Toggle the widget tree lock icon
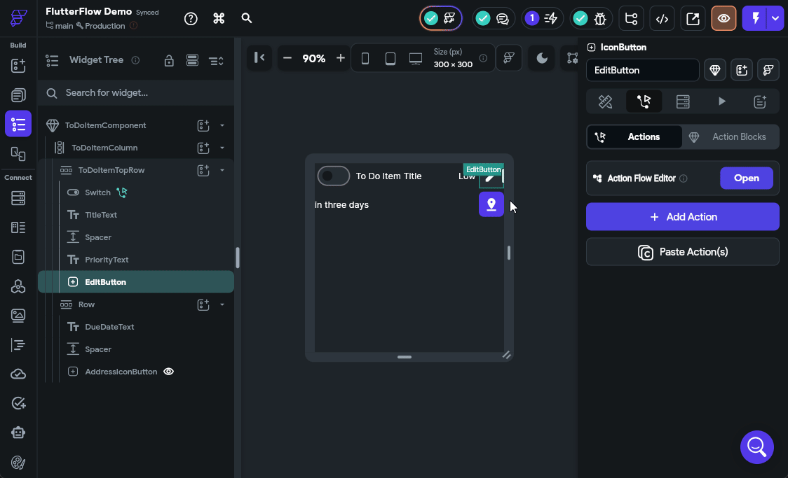Screen dimensions: 788x478 click(169, 61)
